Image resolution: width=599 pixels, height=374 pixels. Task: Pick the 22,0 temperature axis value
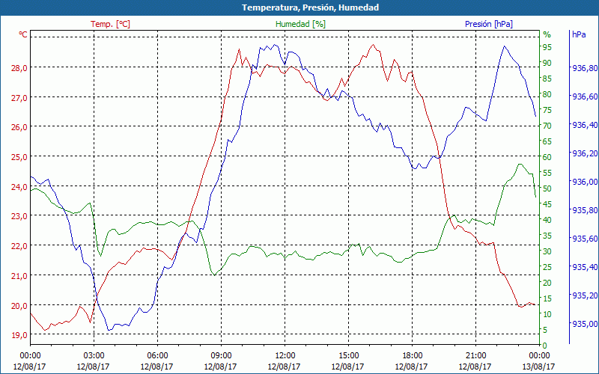point(19,246)
